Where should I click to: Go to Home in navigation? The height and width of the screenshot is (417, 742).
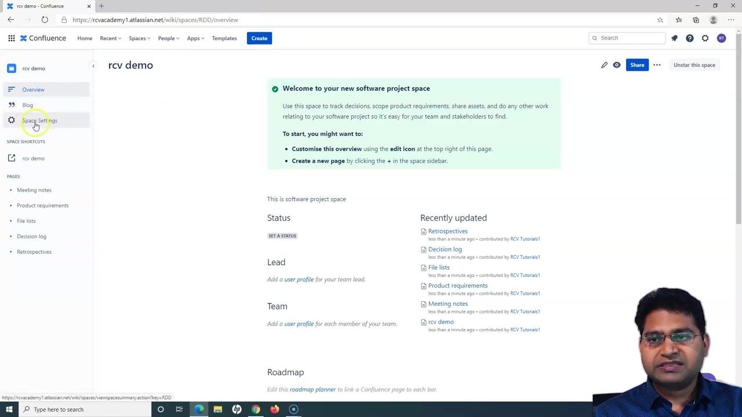(x=85, y=38)
